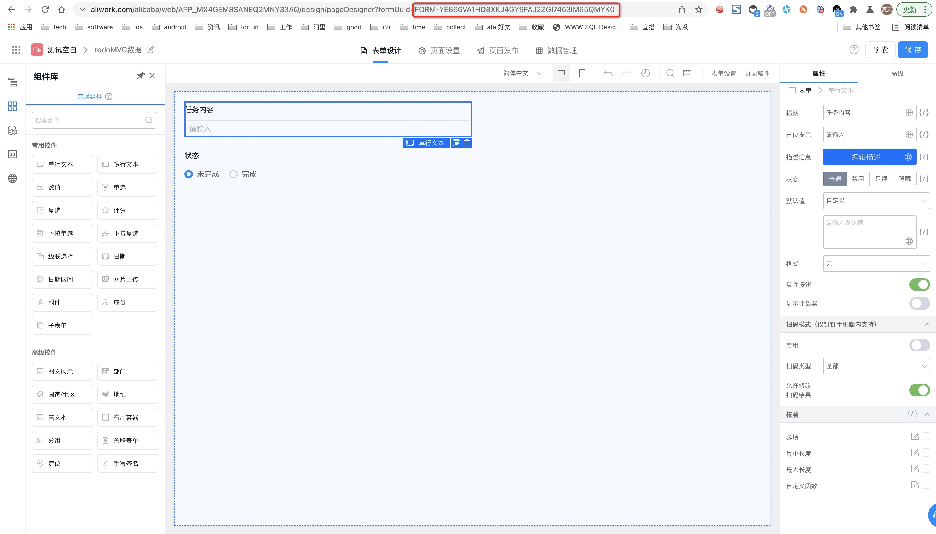This screenshot has height=534, width=936.
Task: Click the 保存 button
Action: [x=912, y=50]
